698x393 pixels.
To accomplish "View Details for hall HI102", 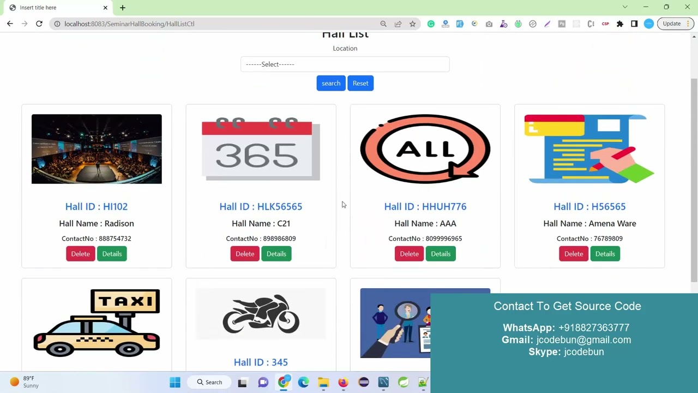I will [x=112, y=254].
